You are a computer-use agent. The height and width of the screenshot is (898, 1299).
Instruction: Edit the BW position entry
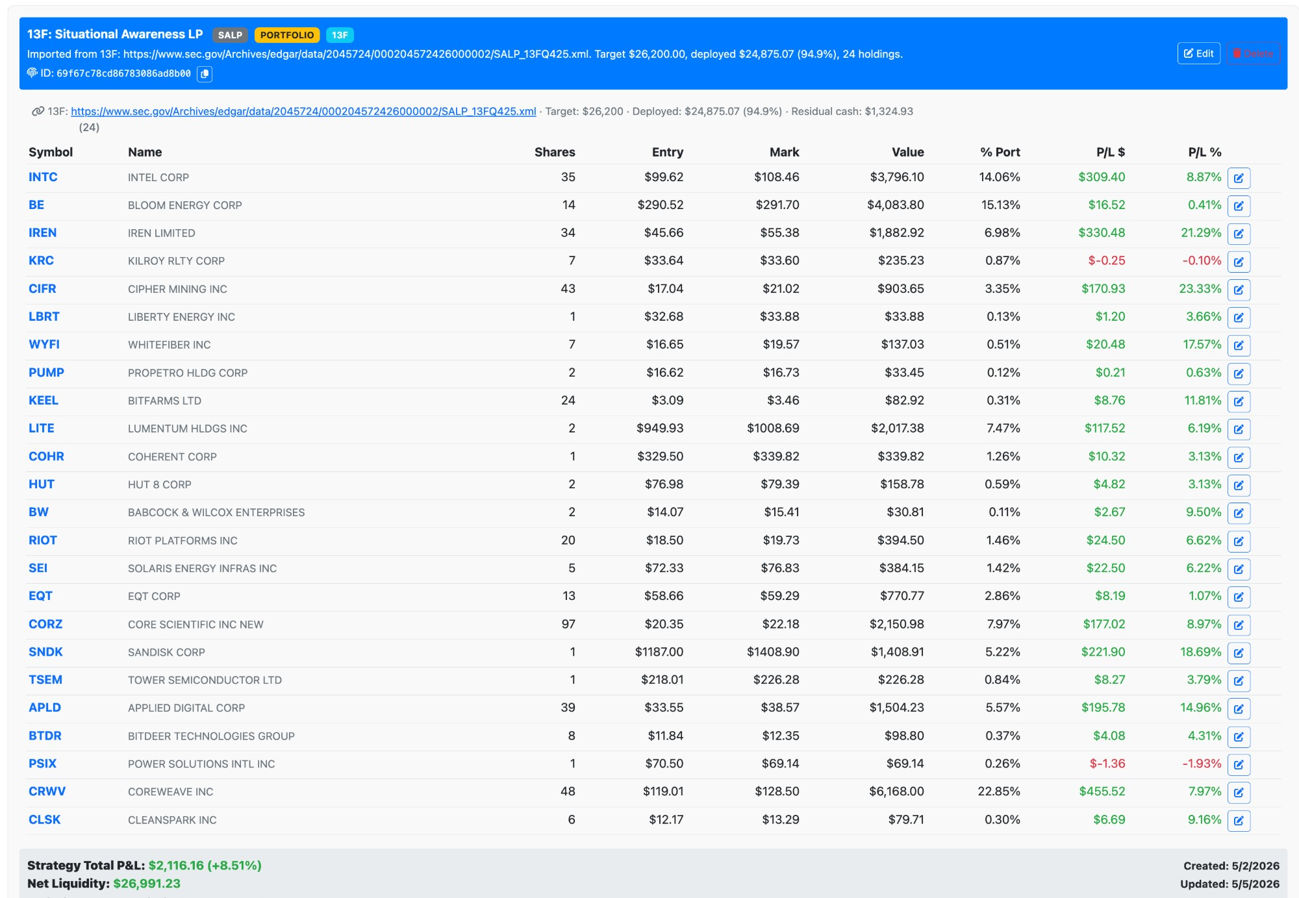point(1239,513)
